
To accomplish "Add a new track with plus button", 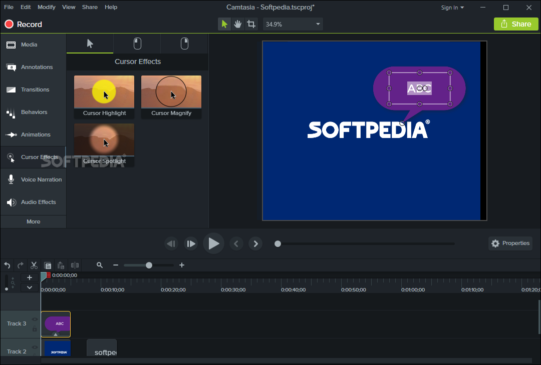I will 30,277.
